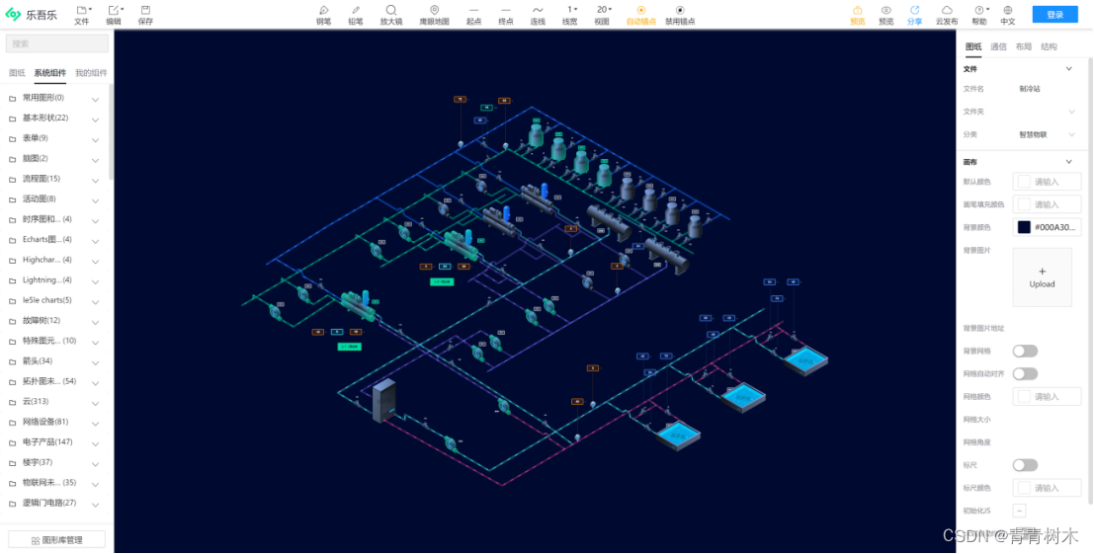Toggle the 背景网格 switch

point(1025,352)
